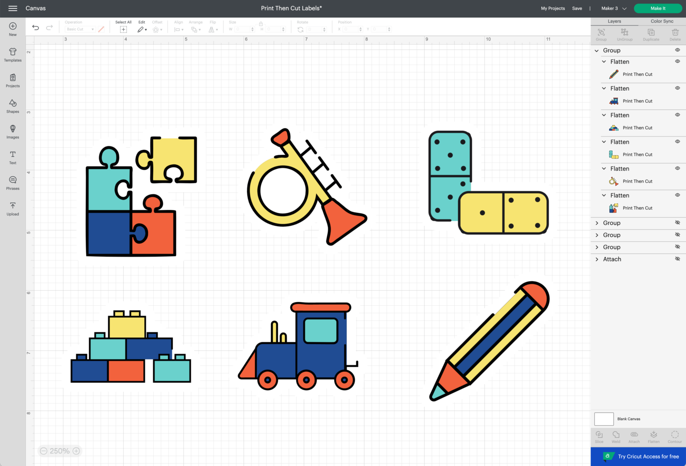The height and width of the screenshot is (466, 686).
Task: Click the Images lightbulb icon
Action: [13, 129]
